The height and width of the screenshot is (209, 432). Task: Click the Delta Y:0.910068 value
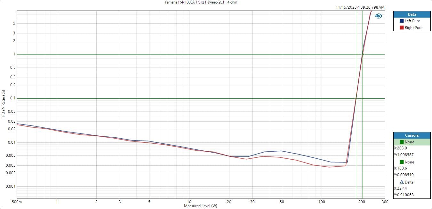tap(404, 195)
